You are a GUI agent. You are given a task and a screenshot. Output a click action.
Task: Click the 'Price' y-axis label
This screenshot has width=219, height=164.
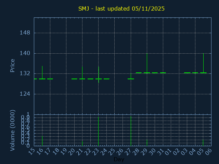pyautogui.click(x=12, y=66)
